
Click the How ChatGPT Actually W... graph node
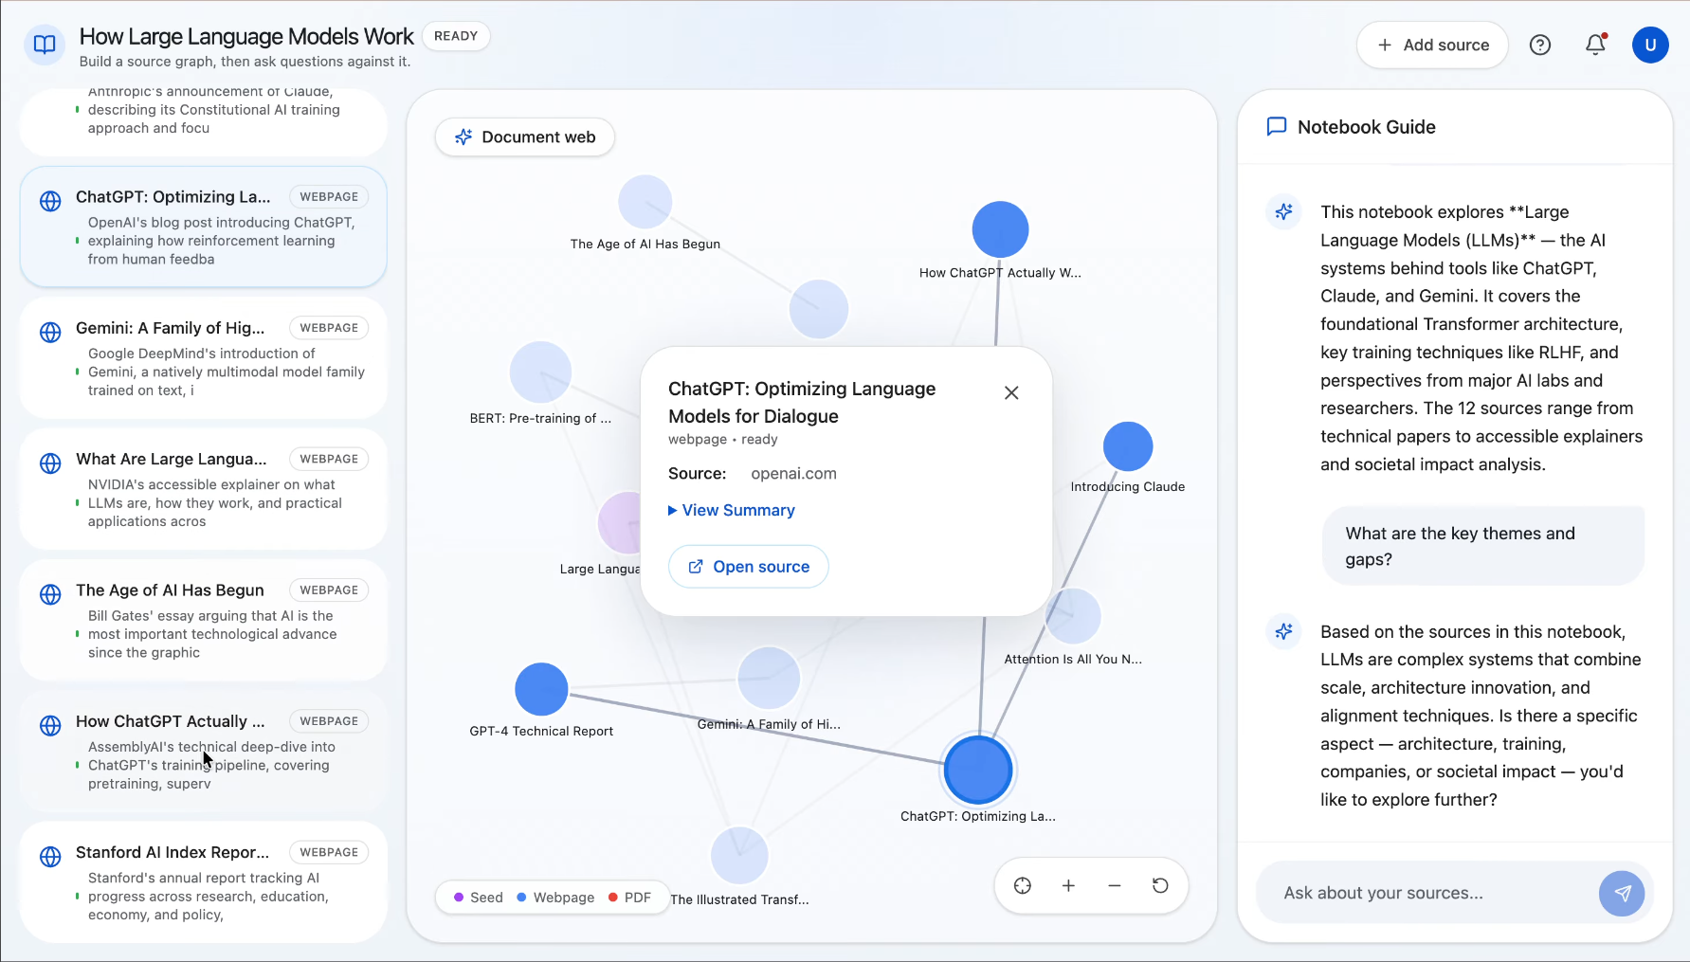click(x=1000, y=229)
